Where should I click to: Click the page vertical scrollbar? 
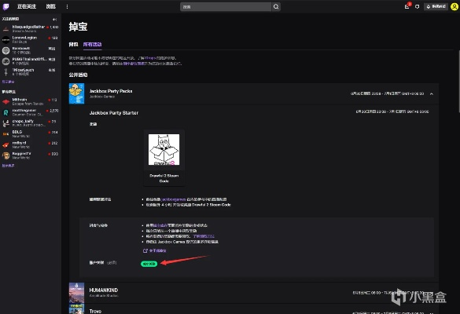tap(458, 82)
